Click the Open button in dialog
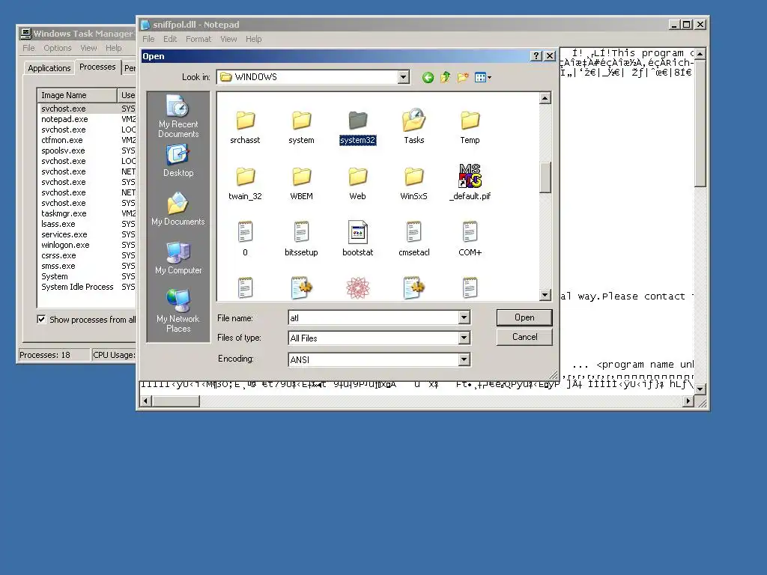The height and width of the screenshot is (575, 767). pos(524,317)
